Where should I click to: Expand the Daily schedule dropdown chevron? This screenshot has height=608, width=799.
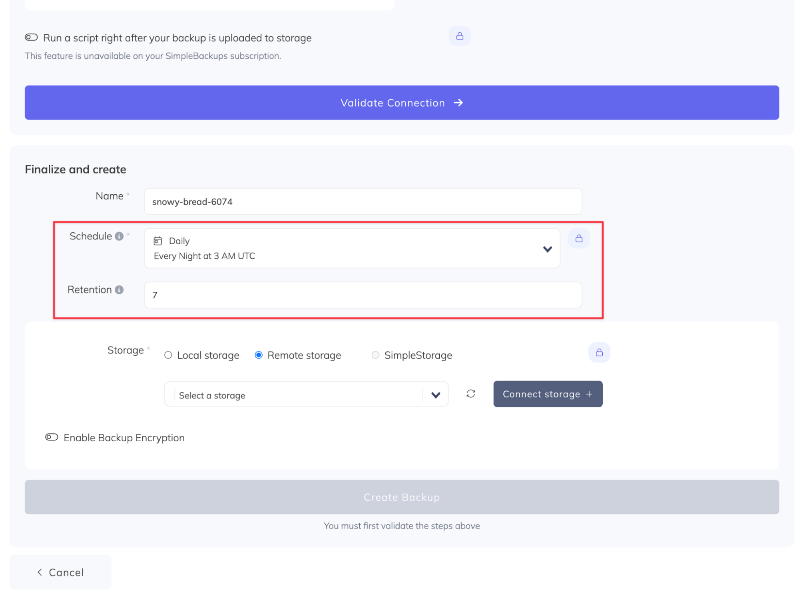tap(547, 249)
